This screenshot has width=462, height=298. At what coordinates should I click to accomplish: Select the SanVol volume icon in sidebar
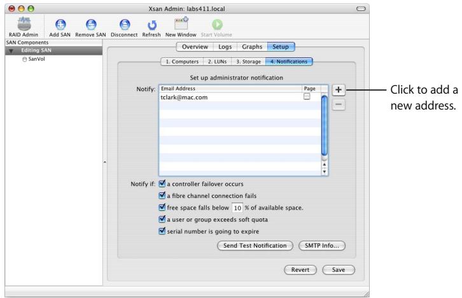tap(25, 59)
